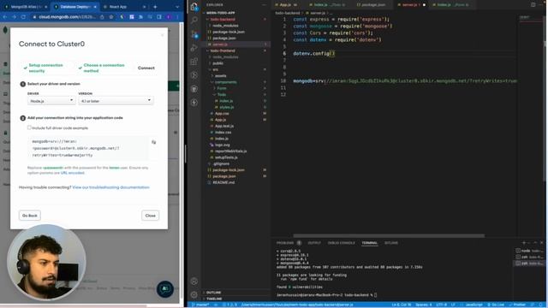Switch to TERMINAL panel tab
The height and width of the screenshot is (308, 548).
[369, 243]
